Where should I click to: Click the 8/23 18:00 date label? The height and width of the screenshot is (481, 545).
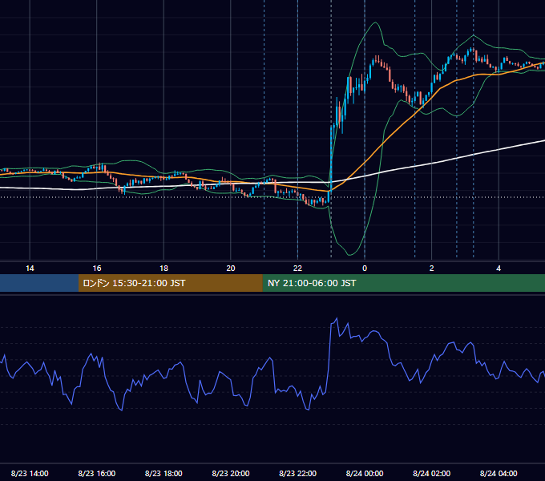tap(163, 473)
